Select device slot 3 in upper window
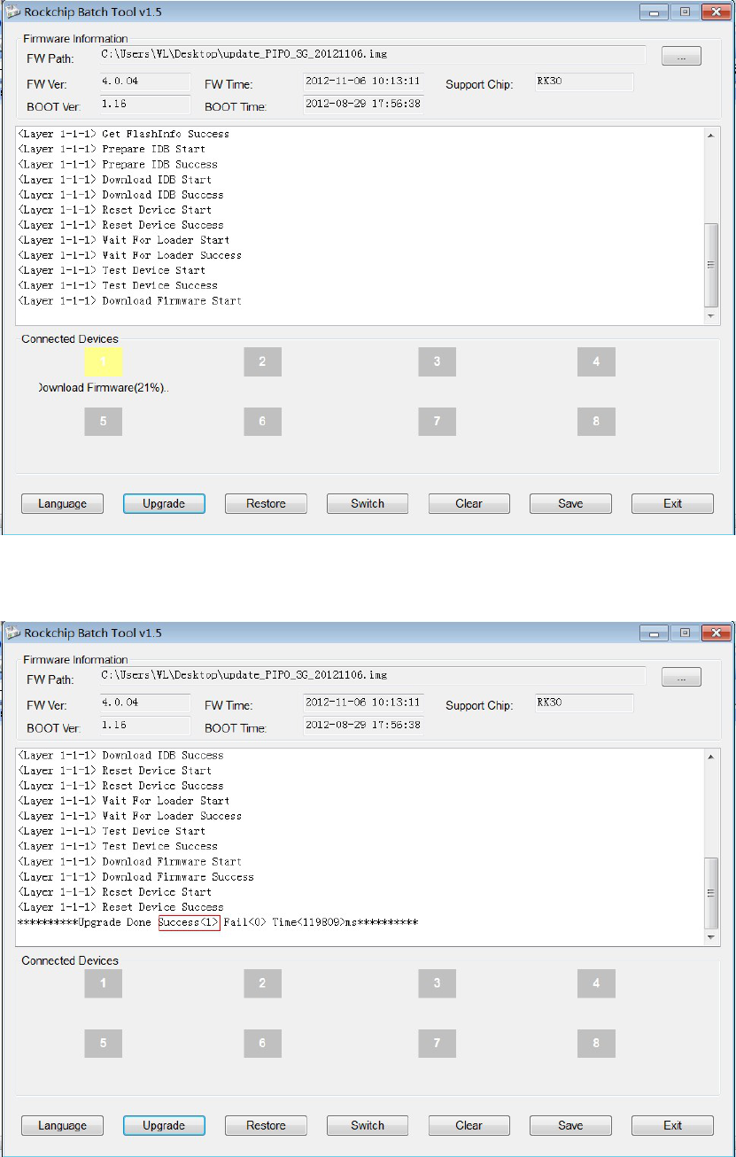Viewport: 736px width, 1157px height. [x=438, y=361]
